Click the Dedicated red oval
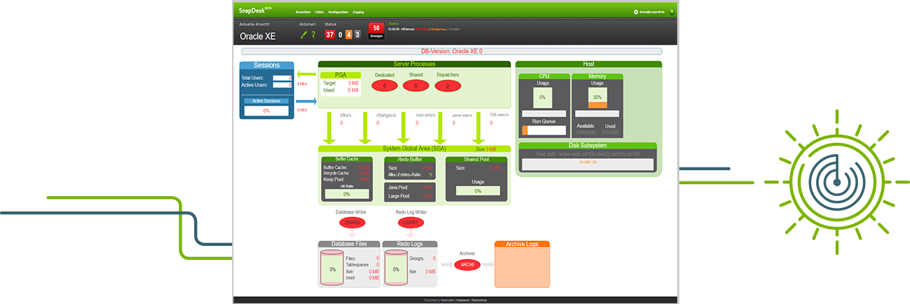This screenshot has width=910, height=304. pyautogui.click(x=384, y=85)
